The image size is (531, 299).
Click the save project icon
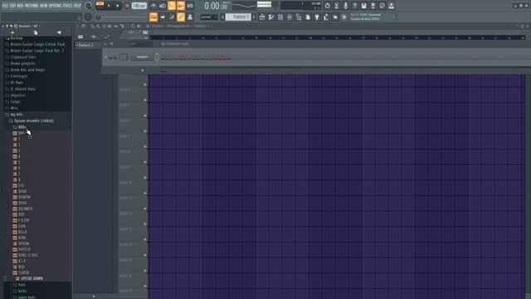tap(363, 6)
